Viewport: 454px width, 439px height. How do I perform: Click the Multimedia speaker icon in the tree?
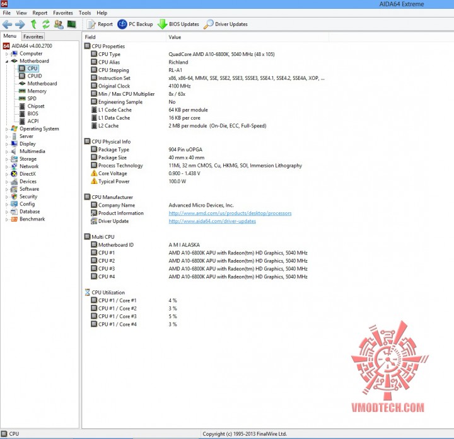pyautogui.click(x=14, y=151)
